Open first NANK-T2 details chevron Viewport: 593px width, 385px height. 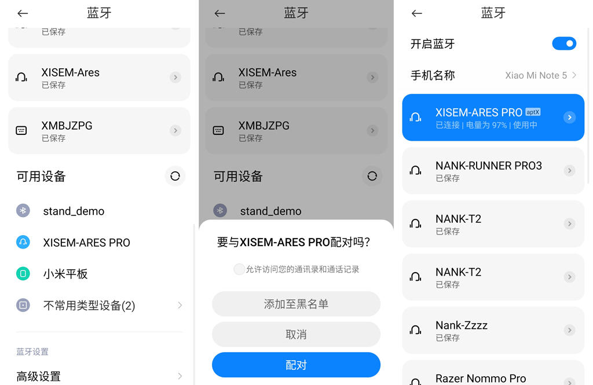tap(570, 223)
